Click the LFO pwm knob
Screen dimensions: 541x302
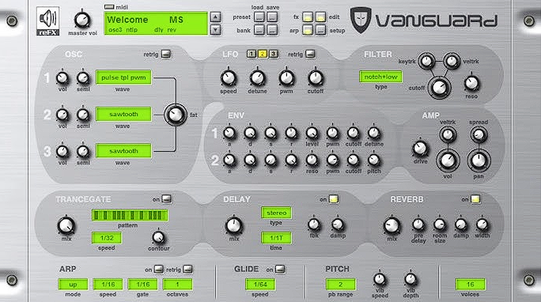[x=286, y=78]
